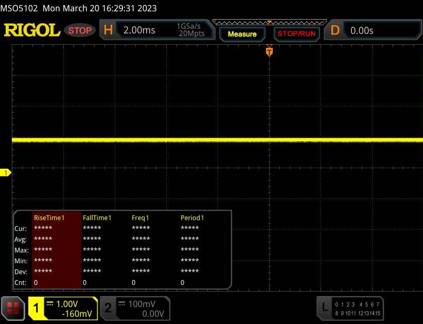Viewport: 423px width, 324px height.
Task: Select digital channels 0-15 indicator
Action: tap(357, 309)
